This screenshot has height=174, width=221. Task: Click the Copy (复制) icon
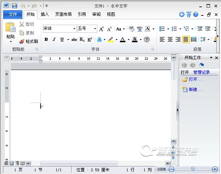(x=22, y=33)
